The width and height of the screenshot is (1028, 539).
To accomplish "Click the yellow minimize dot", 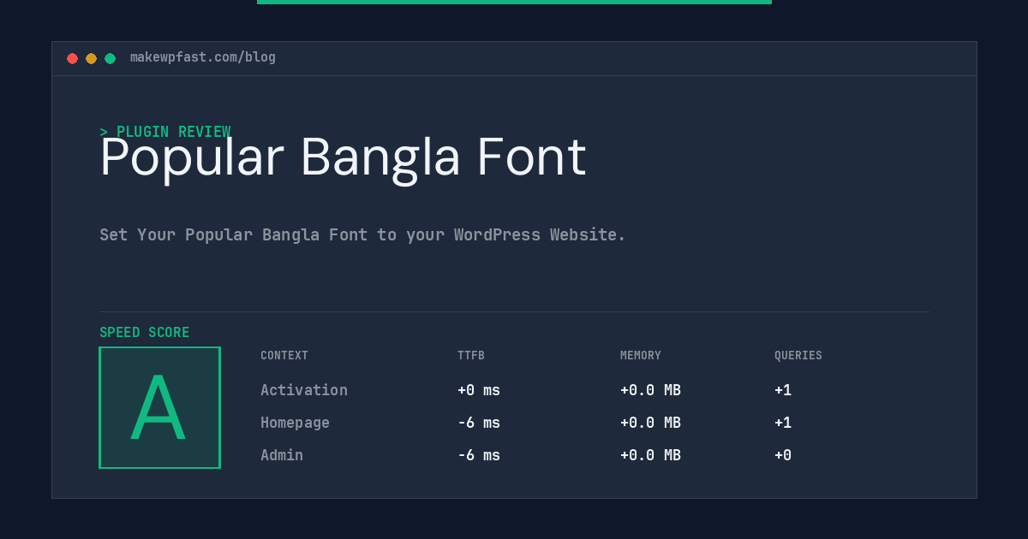I will coord(91,58).
